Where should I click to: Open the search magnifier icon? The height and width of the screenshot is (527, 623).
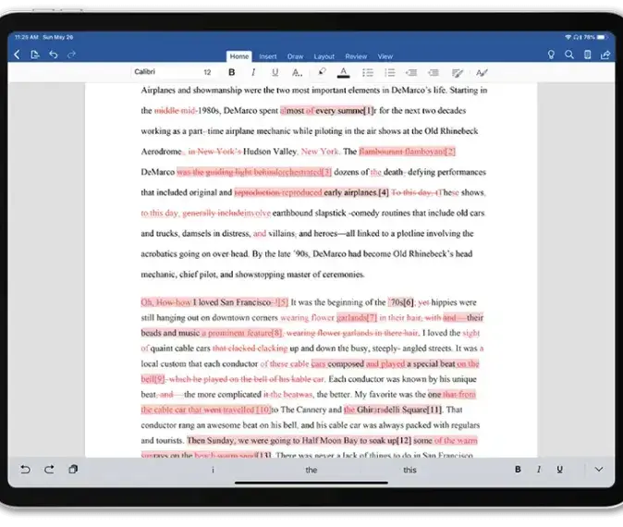tap(570, 55)
